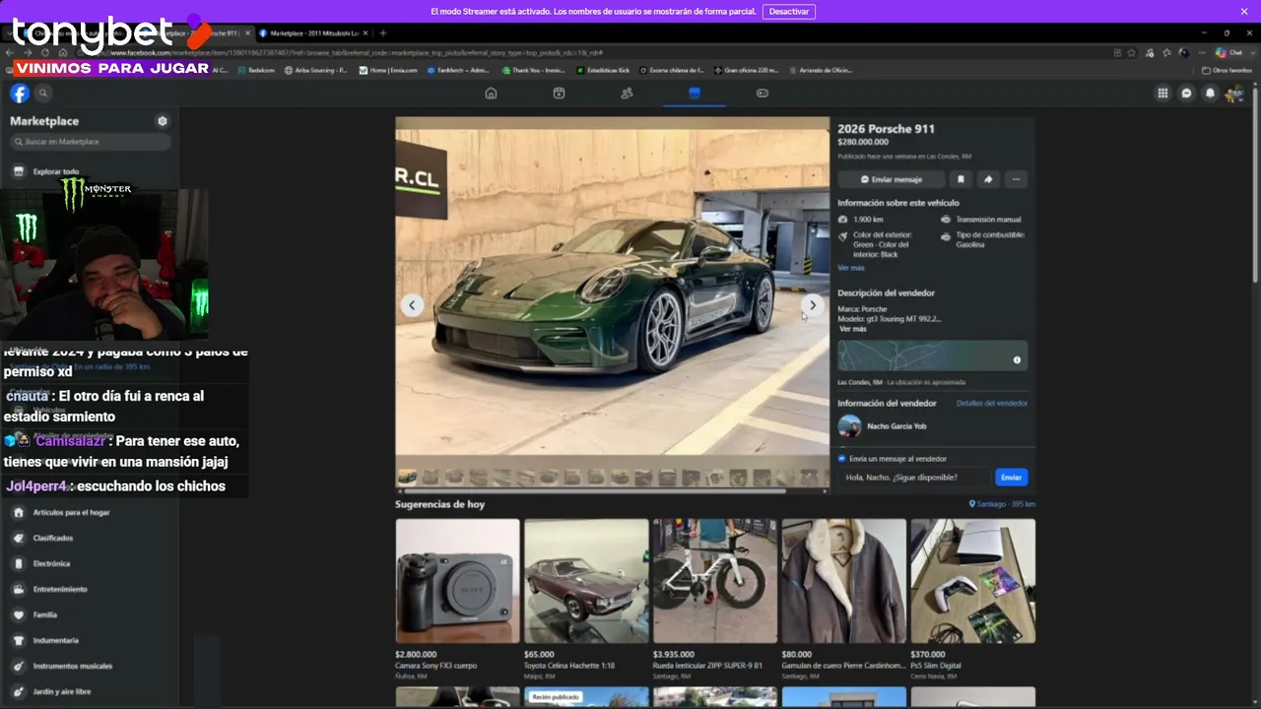Select the first photo thumbnail in the strip
The image size is (1261, 709).
point(407,478)
